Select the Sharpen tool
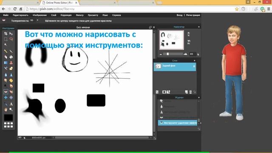Viewport: 272px width, 153px height. click(11, 75)
